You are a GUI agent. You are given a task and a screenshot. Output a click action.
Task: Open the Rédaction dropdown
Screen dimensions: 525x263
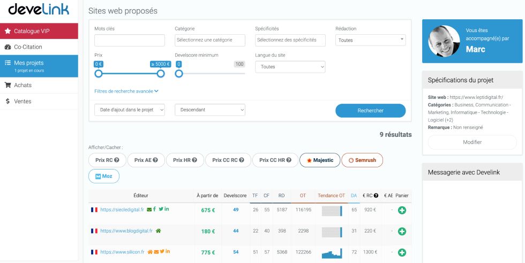(x=370, y=40)
